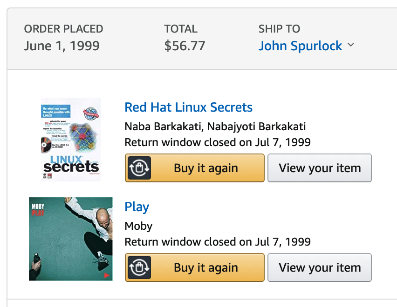Buy the Moby Play album again

pyautogui.click(x=194, y=267)
